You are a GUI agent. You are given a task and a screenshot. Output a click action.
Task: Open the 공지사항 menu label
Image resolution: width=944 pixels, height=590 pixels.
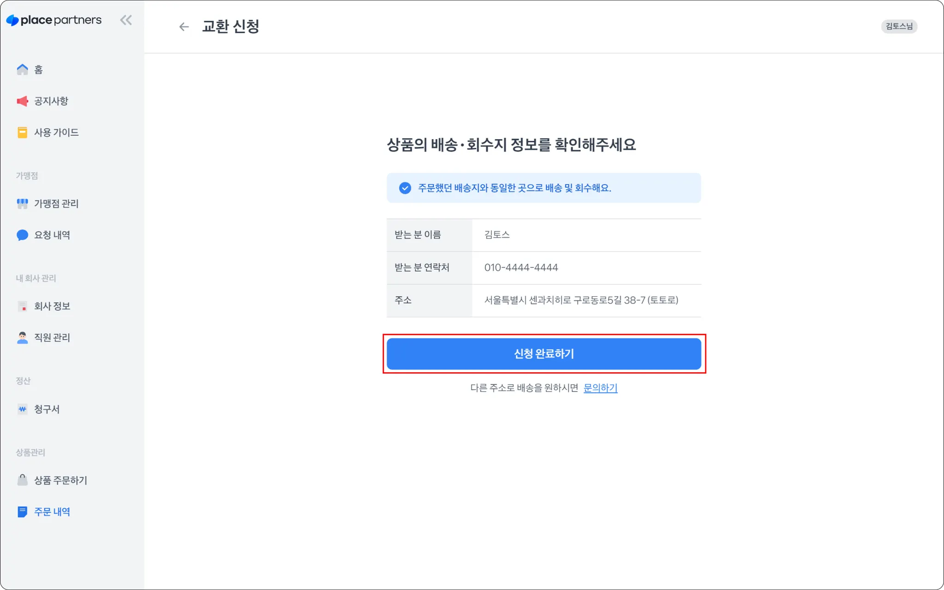pos(51,101)
